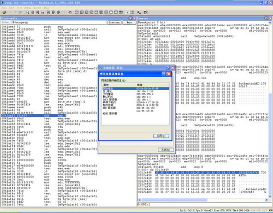Screen dimensions: 273x213
Task: Select the DNS 服务器 row
Action: point(135,108)
